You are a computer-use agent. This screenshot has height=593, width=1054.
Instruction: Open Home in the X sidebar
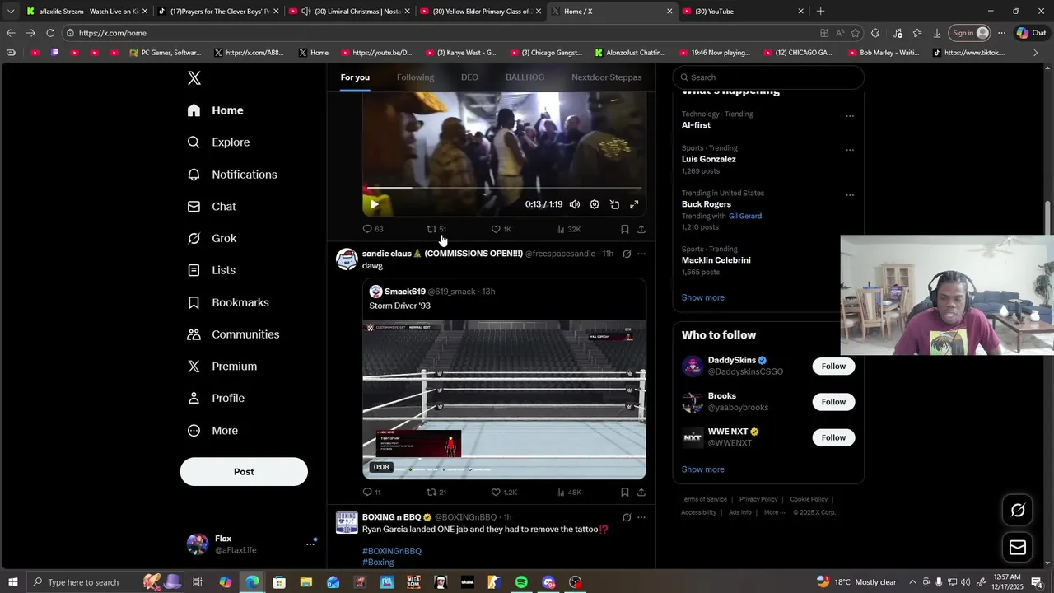point(216,110)
